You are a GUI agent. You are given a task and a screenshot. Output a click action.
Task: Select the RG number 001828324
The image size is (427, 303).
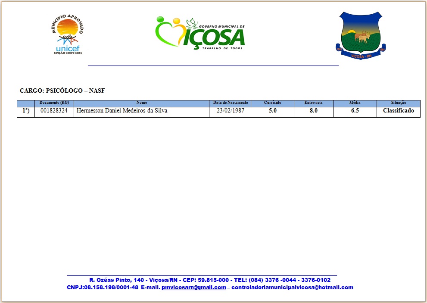pos(54,111)
